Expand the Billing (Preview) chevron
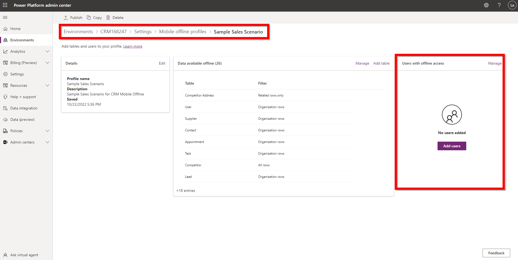Screen dimensions: 518x260 coord(47,63)
